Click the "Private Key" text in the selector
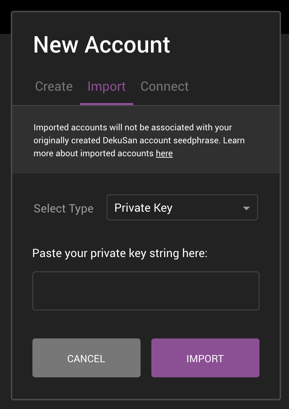The width and height of the screenshot is (289, 409). (x=143, y=208)
